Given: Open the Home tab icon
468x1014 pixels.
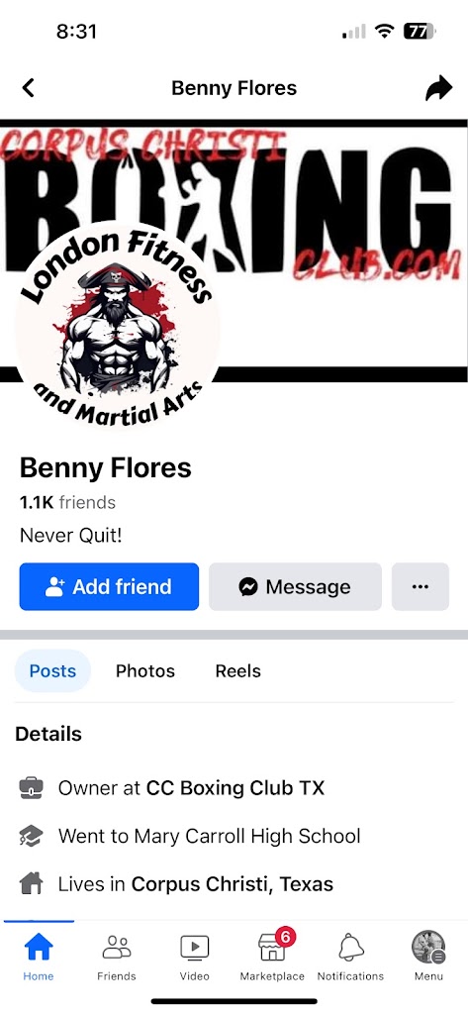Looking at the screenshot, I should 39,948.
